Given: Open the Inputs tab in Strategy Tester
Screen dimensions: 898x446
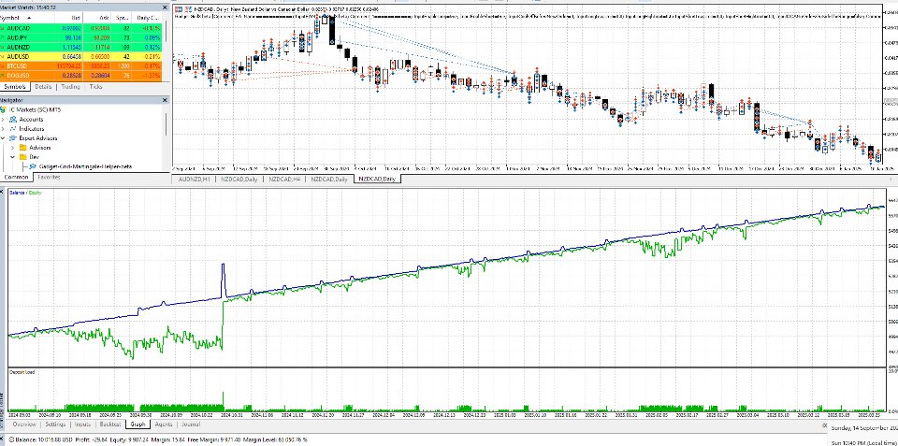Looking at the screenshot, I should pos(82,424).
